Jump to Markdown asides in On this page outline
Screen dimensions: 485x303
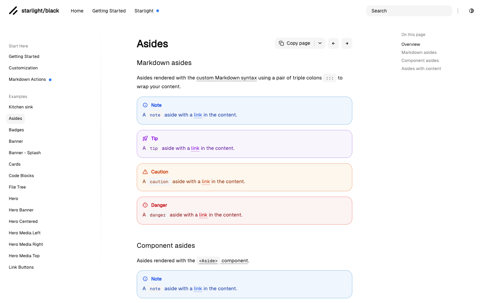click(x=419, y=53)
